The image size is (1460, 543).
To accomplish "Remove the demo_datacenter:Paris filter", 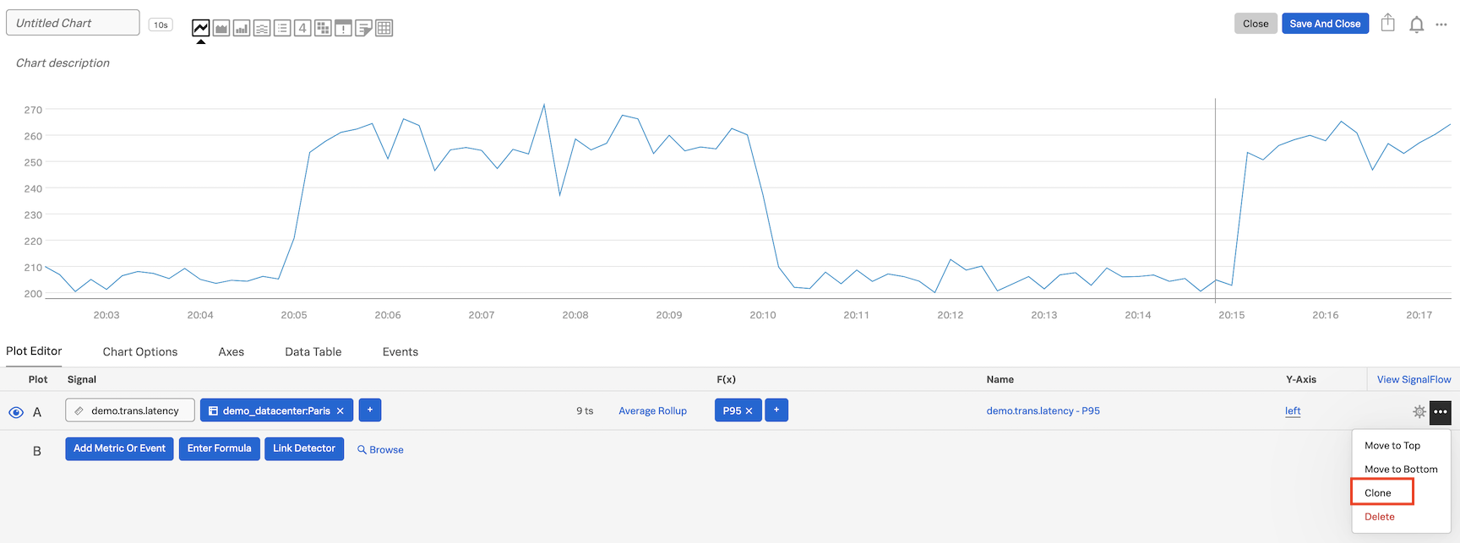I will click(340, 411).
